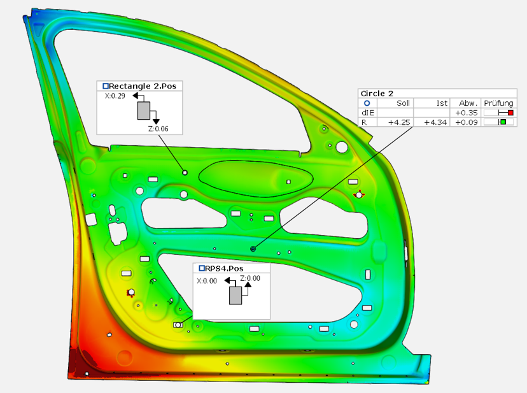The width and height of the screenshot is (527, 393).
Task: Click the blue circle icon in Circle 2 table
Action: tap(367, 103)
